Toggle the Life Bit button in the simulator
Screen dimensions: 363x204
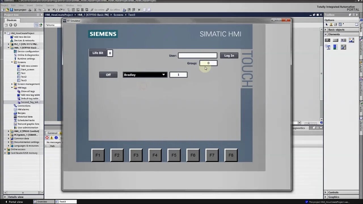point(98,53)
